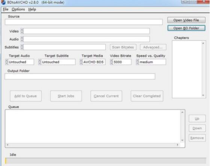Click the Queue horizontal scrollbar right arrow
This screenshot has height=166, width=210.
pos(177,145)
